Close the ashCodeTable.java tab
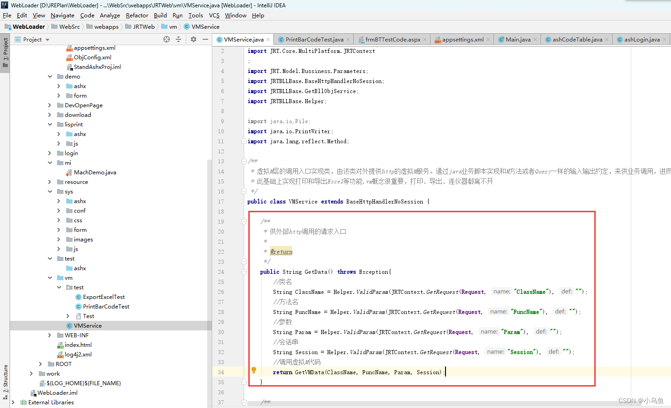Viewport: 671px width, 408px height. pyautogui.click(x=607, y=40)
